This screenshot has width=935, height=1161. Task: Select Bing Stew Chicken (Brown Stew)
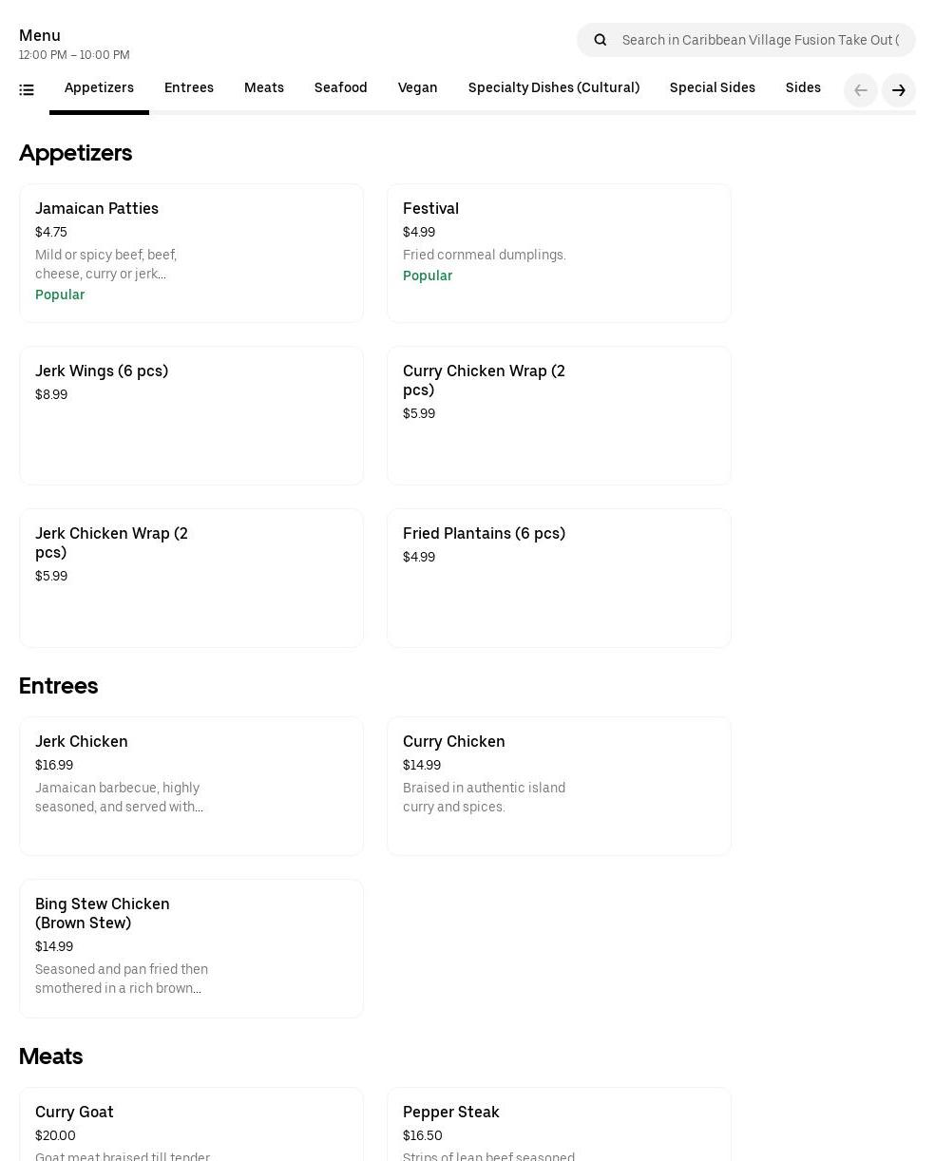(x=191, y=948)
